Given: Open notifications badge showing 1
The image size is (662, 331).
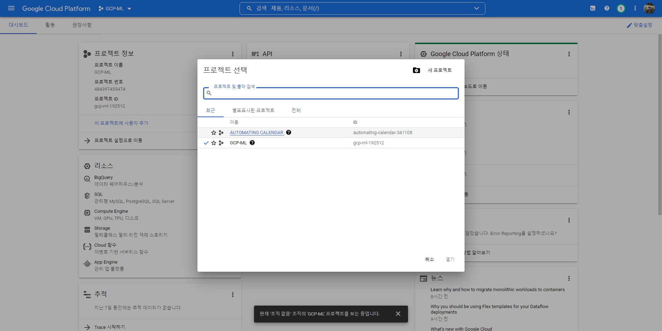Looking at the screenshot, I should click(x=621, y=8).
